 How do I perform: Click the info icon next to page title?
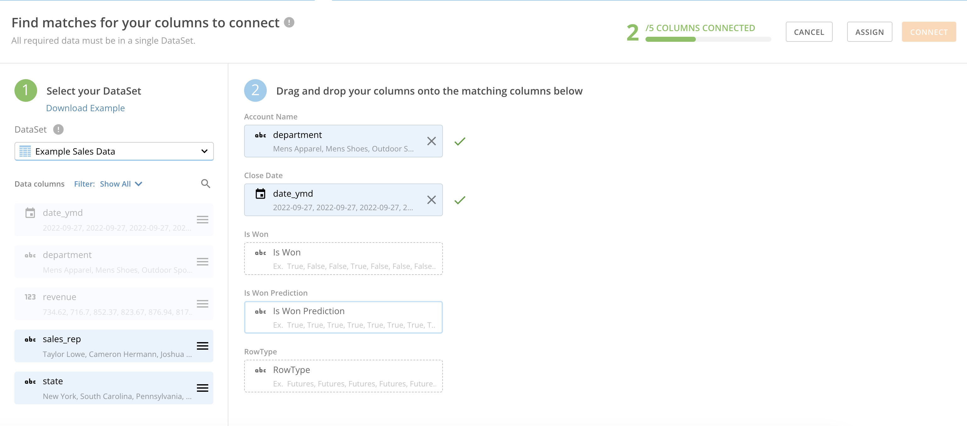click(289, 23)
